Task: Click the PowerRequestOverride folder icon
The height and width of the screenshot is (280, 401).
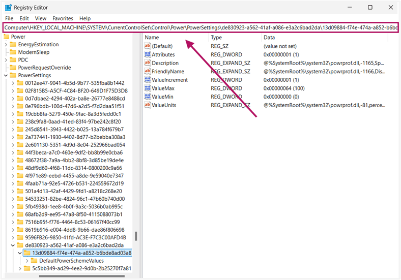Action: (x=13, y=68)
